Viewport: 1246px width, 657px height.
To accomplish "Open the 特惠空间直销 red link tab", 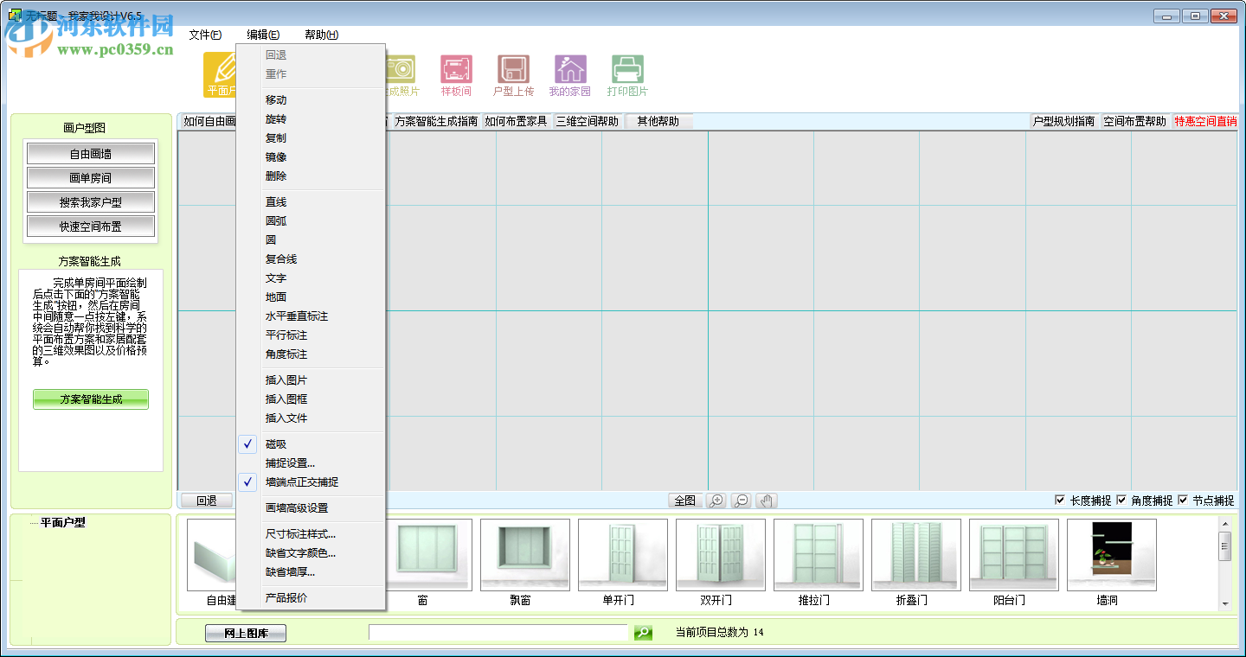I will (x=1204, y=122).
